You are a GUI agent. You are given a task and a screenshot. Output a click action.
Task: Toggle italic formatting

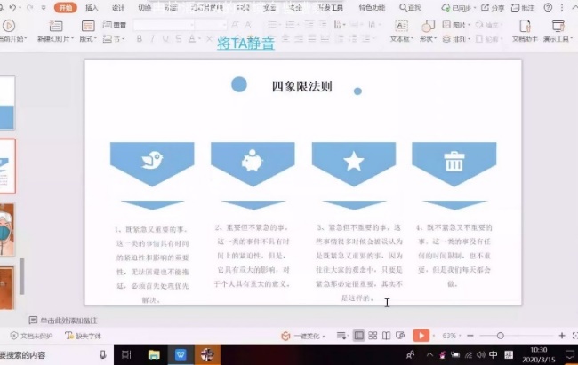click(x=152, y=40)
